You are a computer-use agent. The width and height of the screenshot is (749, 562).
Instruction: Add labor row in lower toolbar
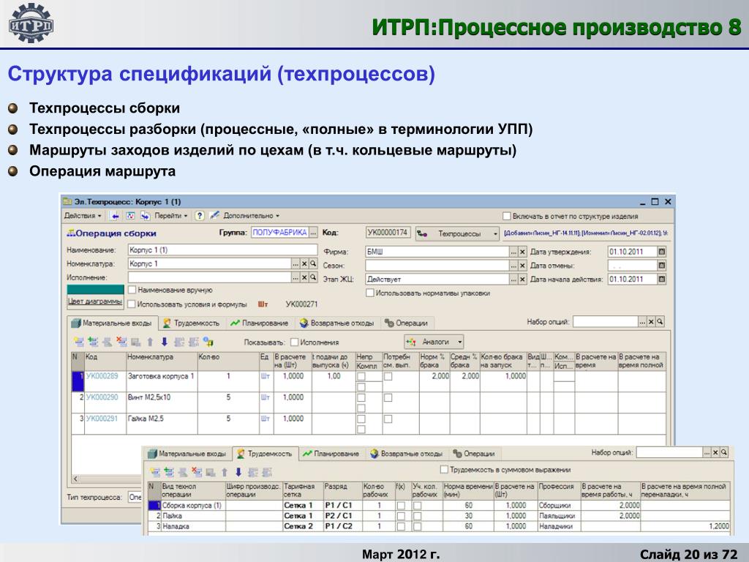pyautogui.click(x=155, y=472)
